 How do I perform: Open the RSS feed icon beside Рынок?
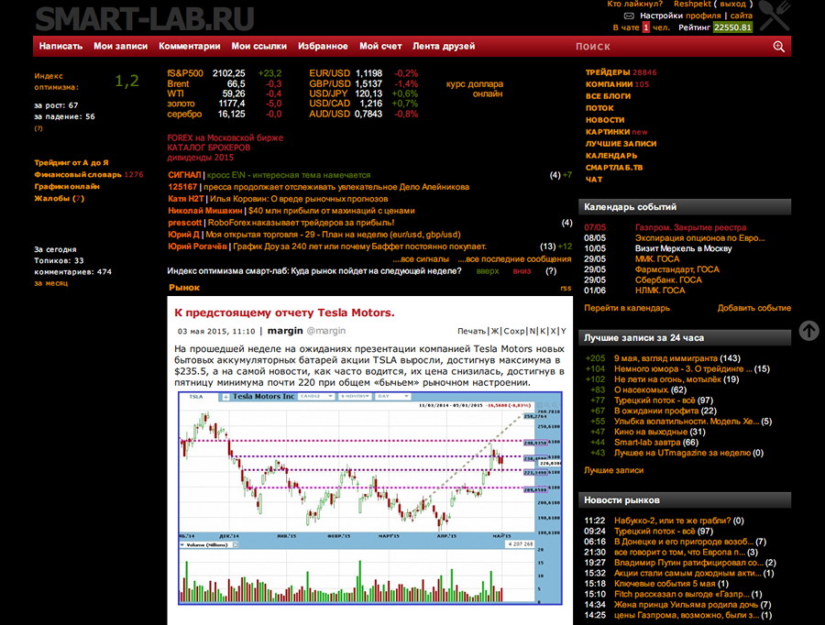point(566,288)
